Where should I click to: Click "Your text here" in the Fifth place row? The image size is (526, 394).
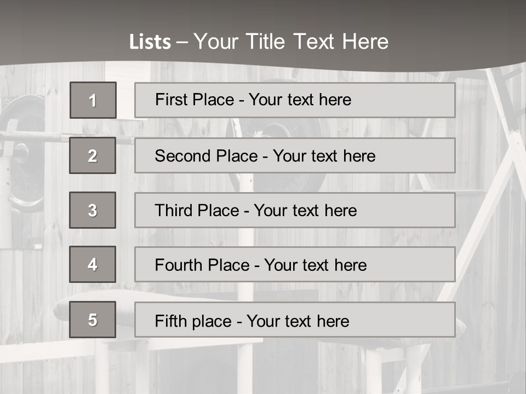point(298,321)
